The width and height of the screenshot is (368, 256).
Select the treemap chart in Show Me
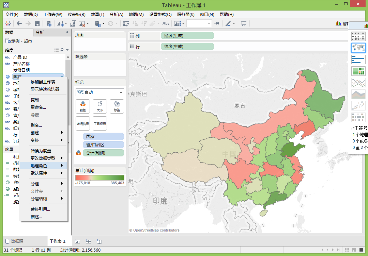tap(358, 71)
